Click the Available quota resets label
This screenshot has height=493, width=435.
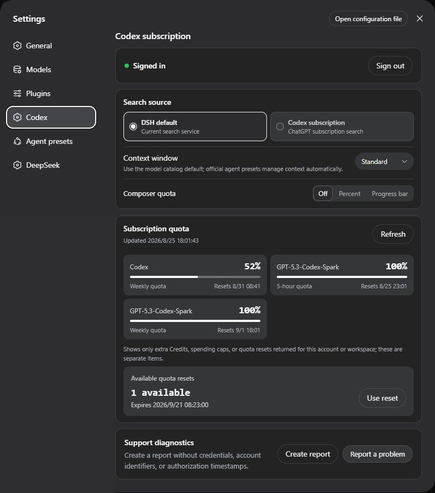pos(163,378)
